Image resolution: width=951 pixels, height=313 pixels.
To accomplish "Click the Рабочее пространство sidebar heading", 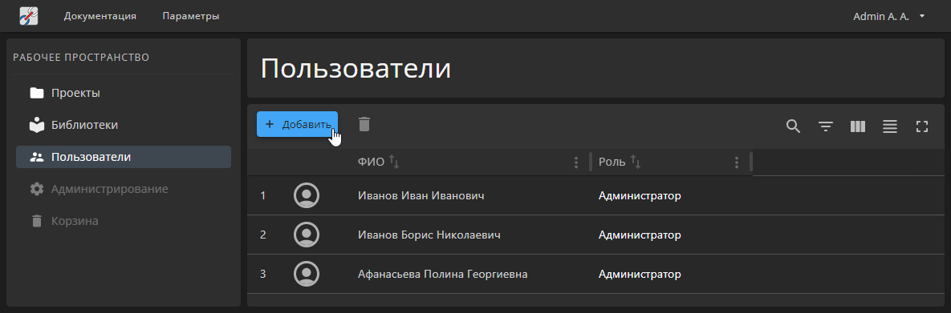I will coord(81,58).
